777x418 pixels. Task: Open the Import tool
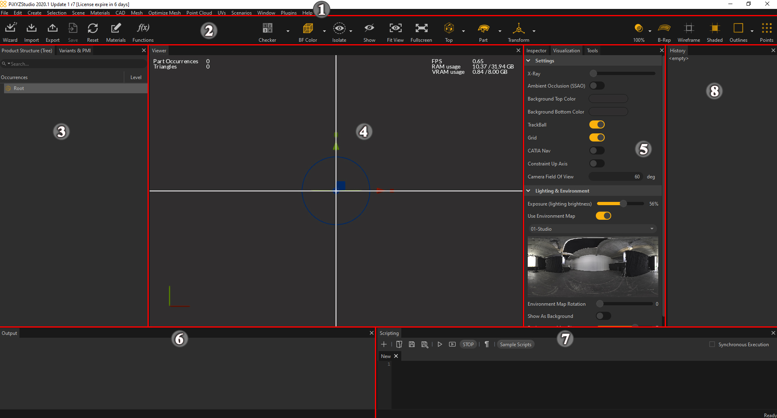[x=31, y=32]
